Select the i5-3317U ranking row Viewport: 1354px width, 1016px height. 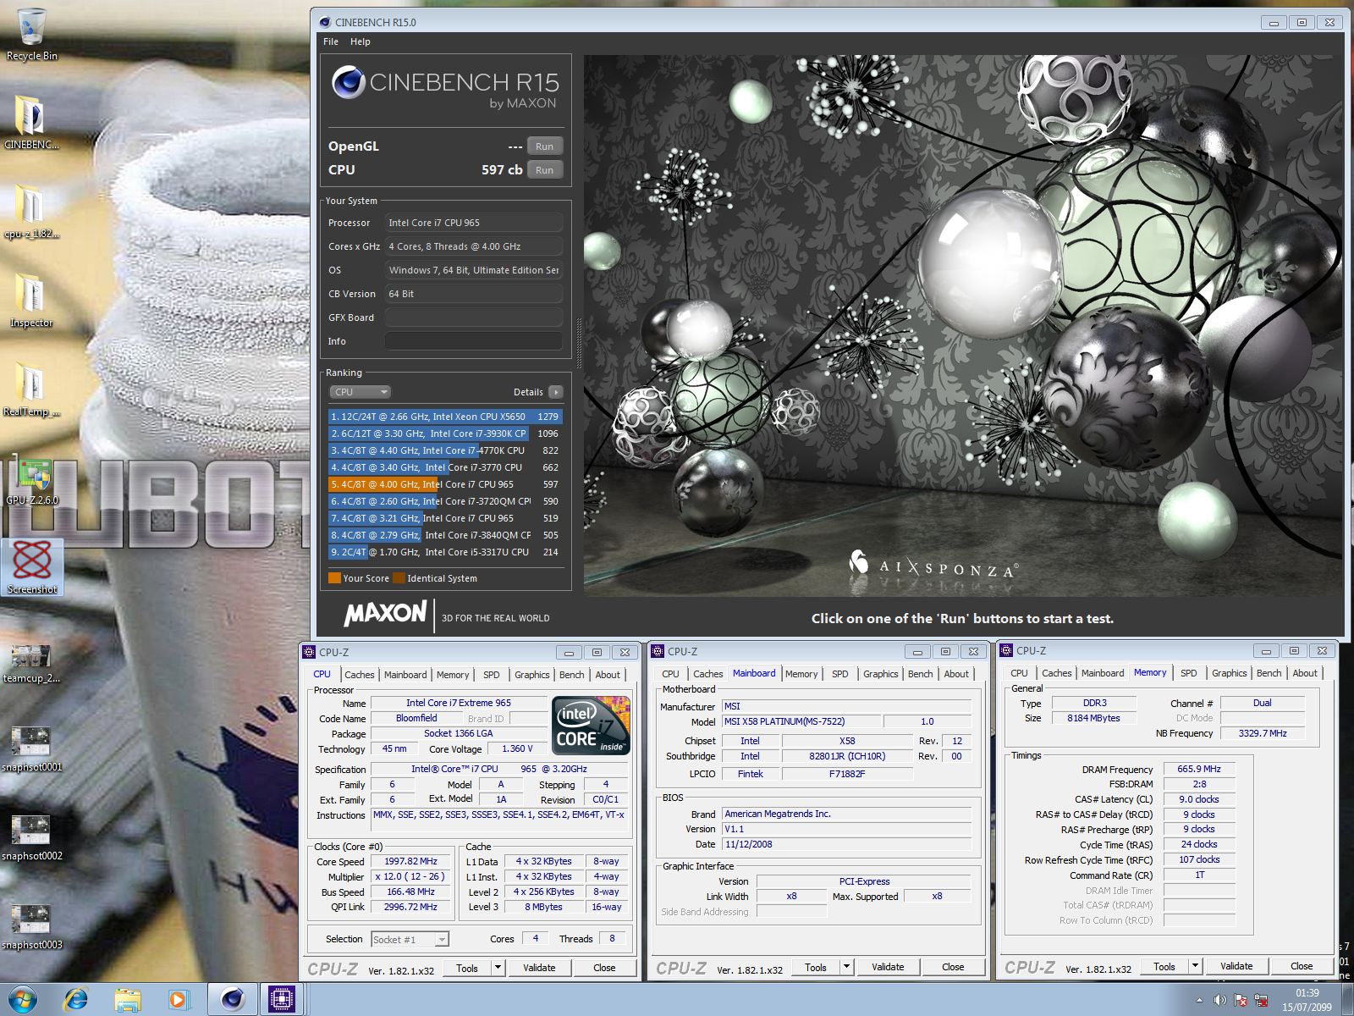point(445,552)
